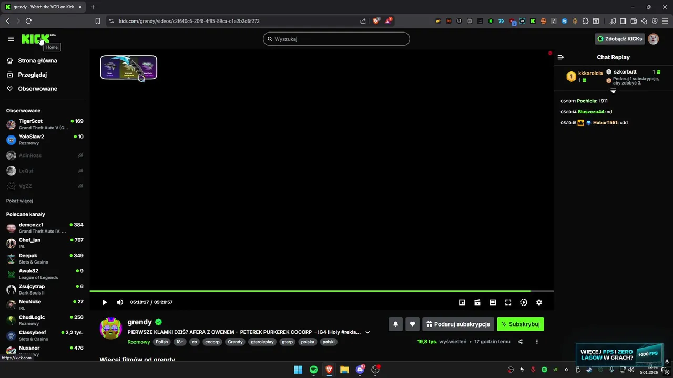Select the cocorp tag
This screenshot has width=673, height=378.
pos(212,342)
